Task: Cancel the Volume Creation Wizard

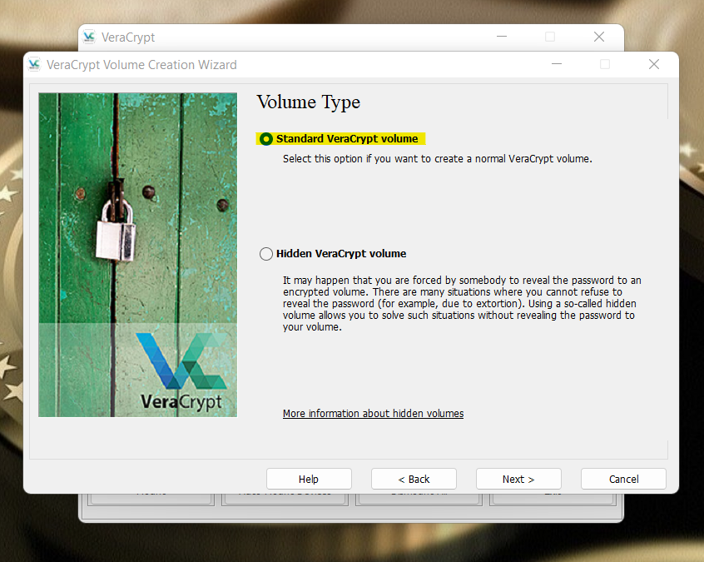Action: [x=623, y=479]
